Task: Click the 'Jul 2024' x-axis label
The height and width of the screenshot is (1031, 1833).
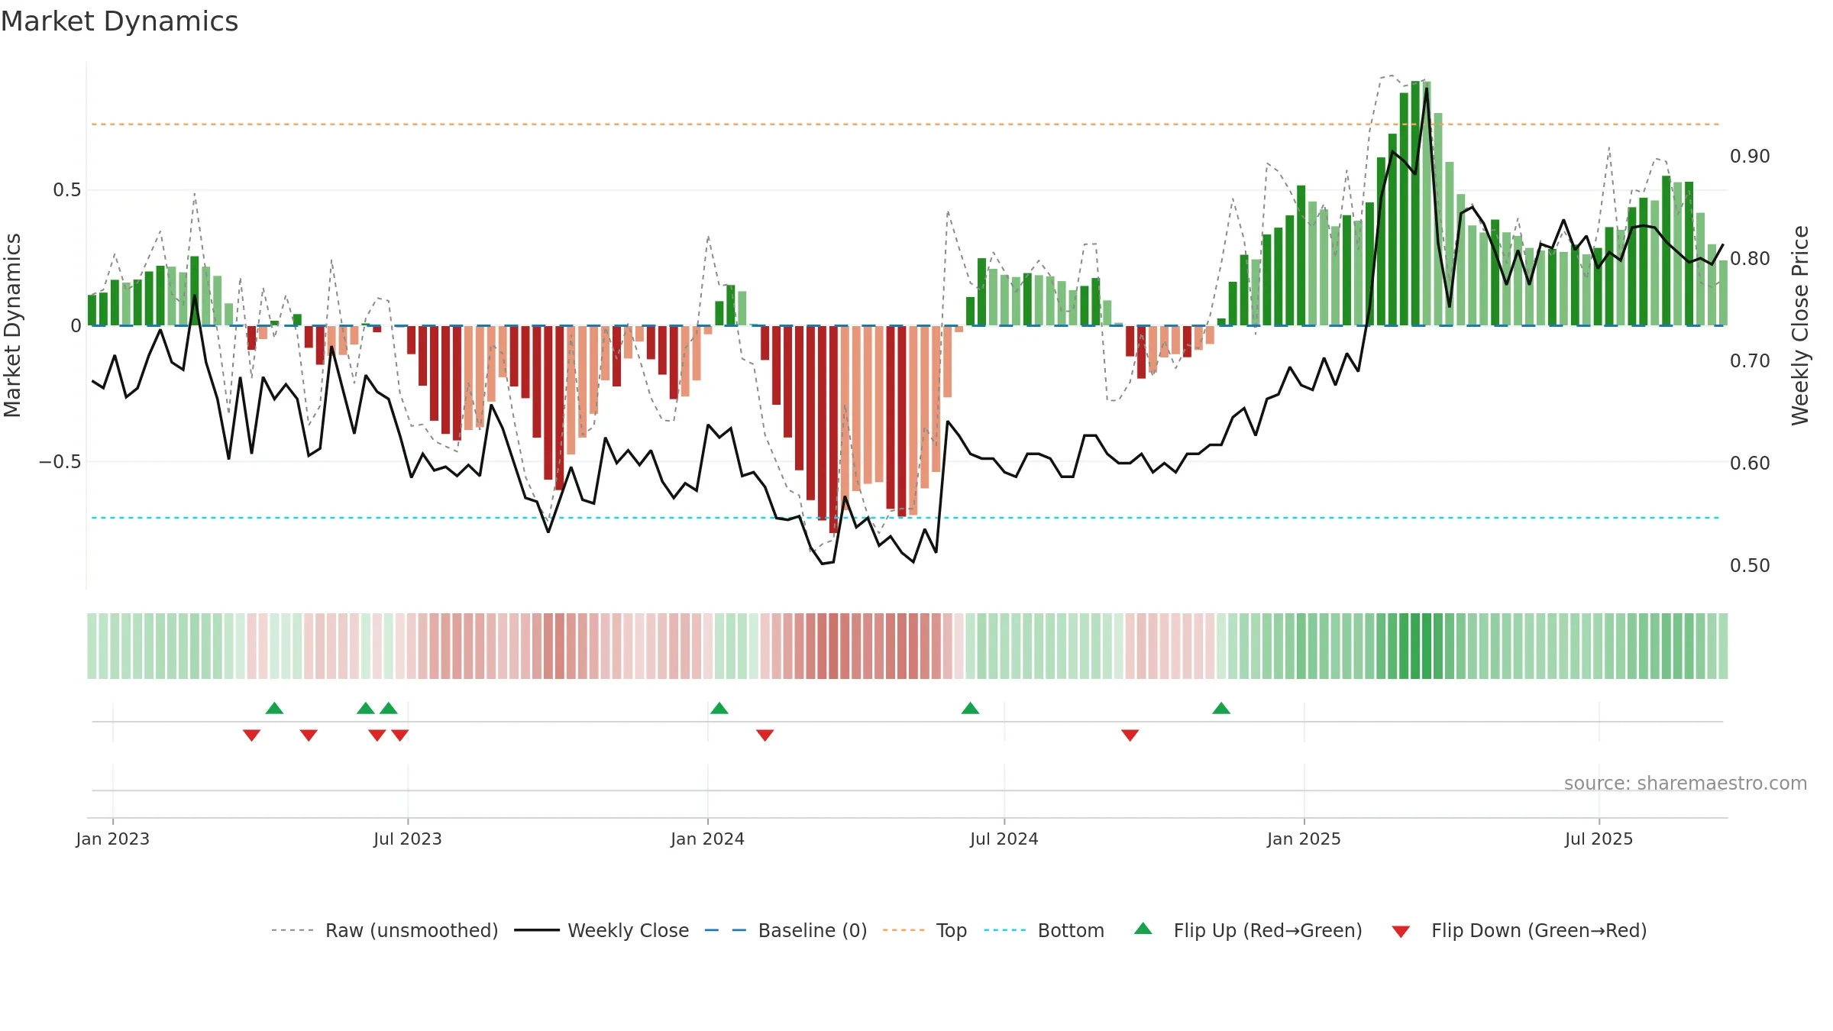Action: 1004,839
